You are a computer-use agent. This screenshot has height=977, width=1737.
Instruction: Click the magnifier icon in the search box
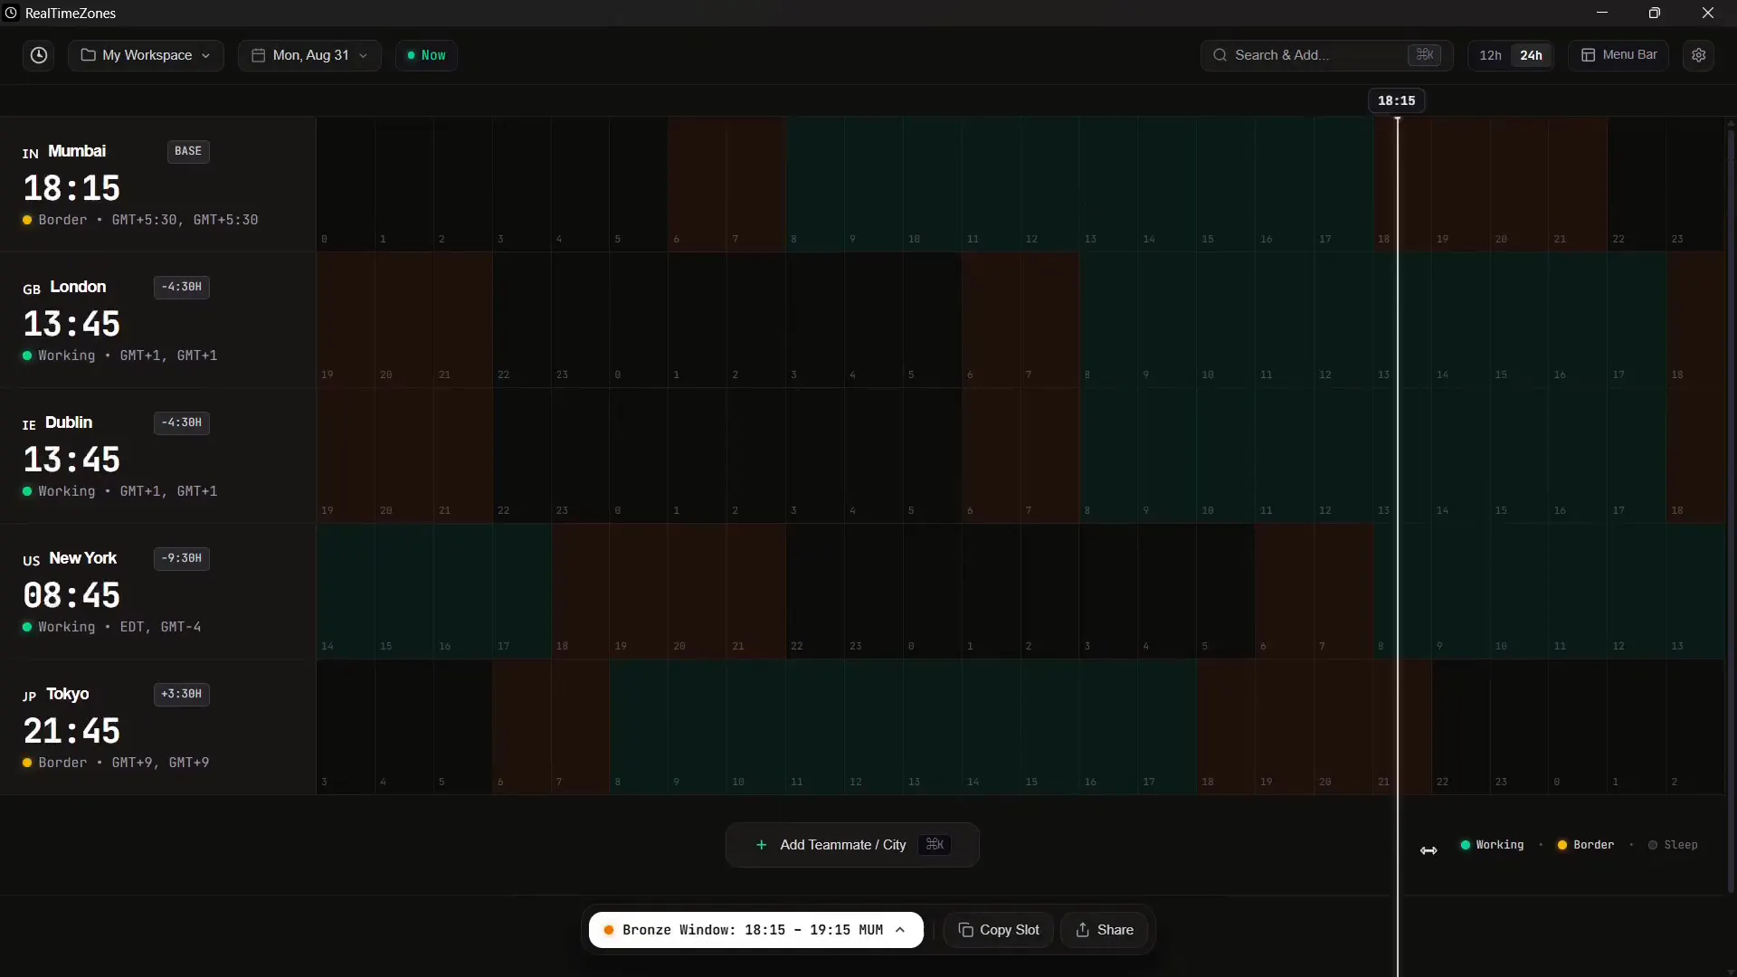(x=1220, y=55)
